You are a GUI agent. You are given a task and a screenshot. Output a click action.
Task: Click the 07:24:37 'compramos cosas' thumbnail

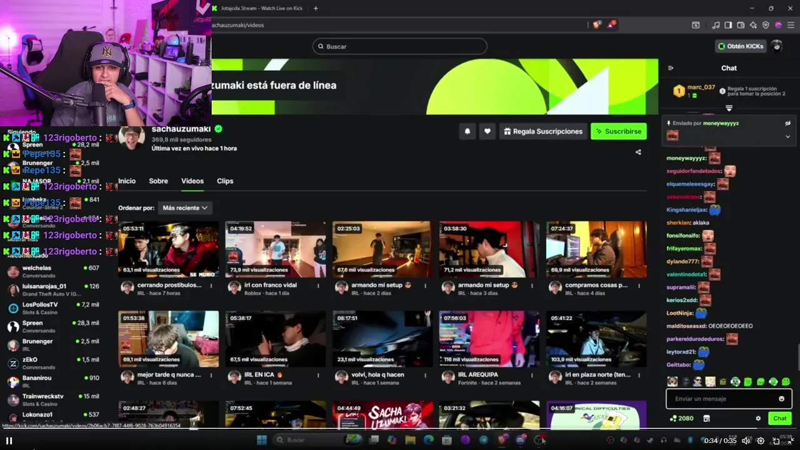596,249
